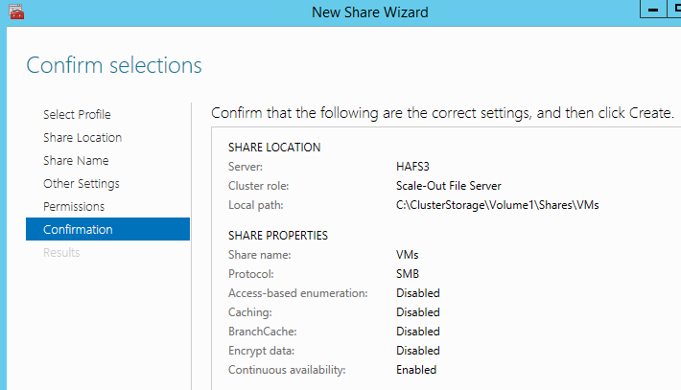Click the SHARE PROPERTIES section heading

(278, 236)
